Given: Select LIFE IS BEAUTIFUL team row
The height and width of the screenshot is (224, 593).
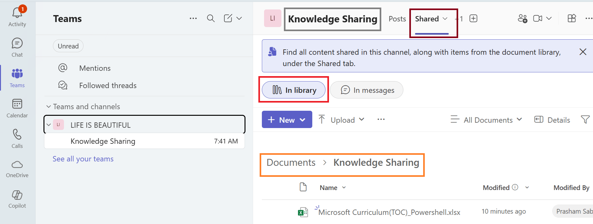Looking at the screenshot, I should point(144,125).
